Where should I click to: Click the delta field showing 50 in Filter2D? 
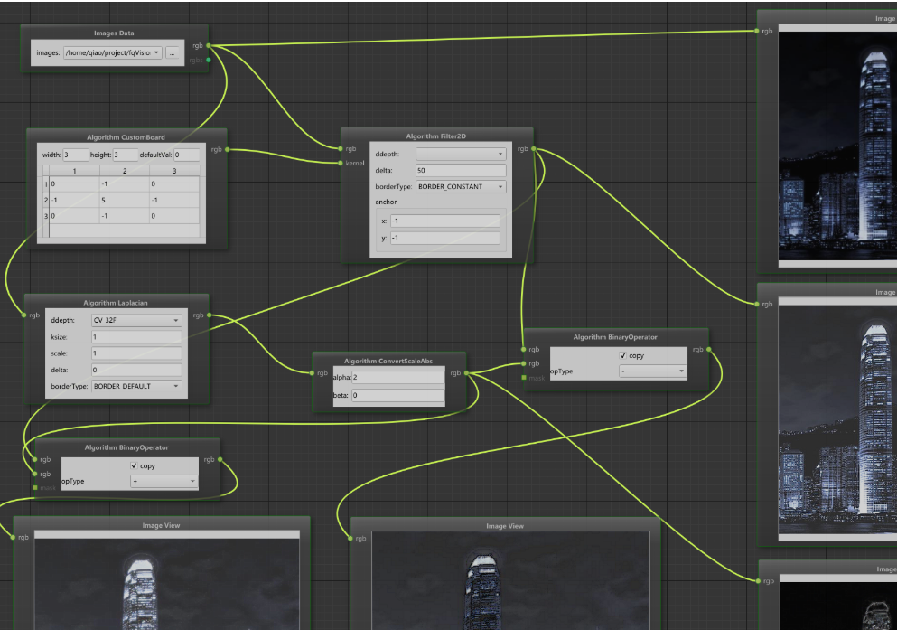[460, 171]
